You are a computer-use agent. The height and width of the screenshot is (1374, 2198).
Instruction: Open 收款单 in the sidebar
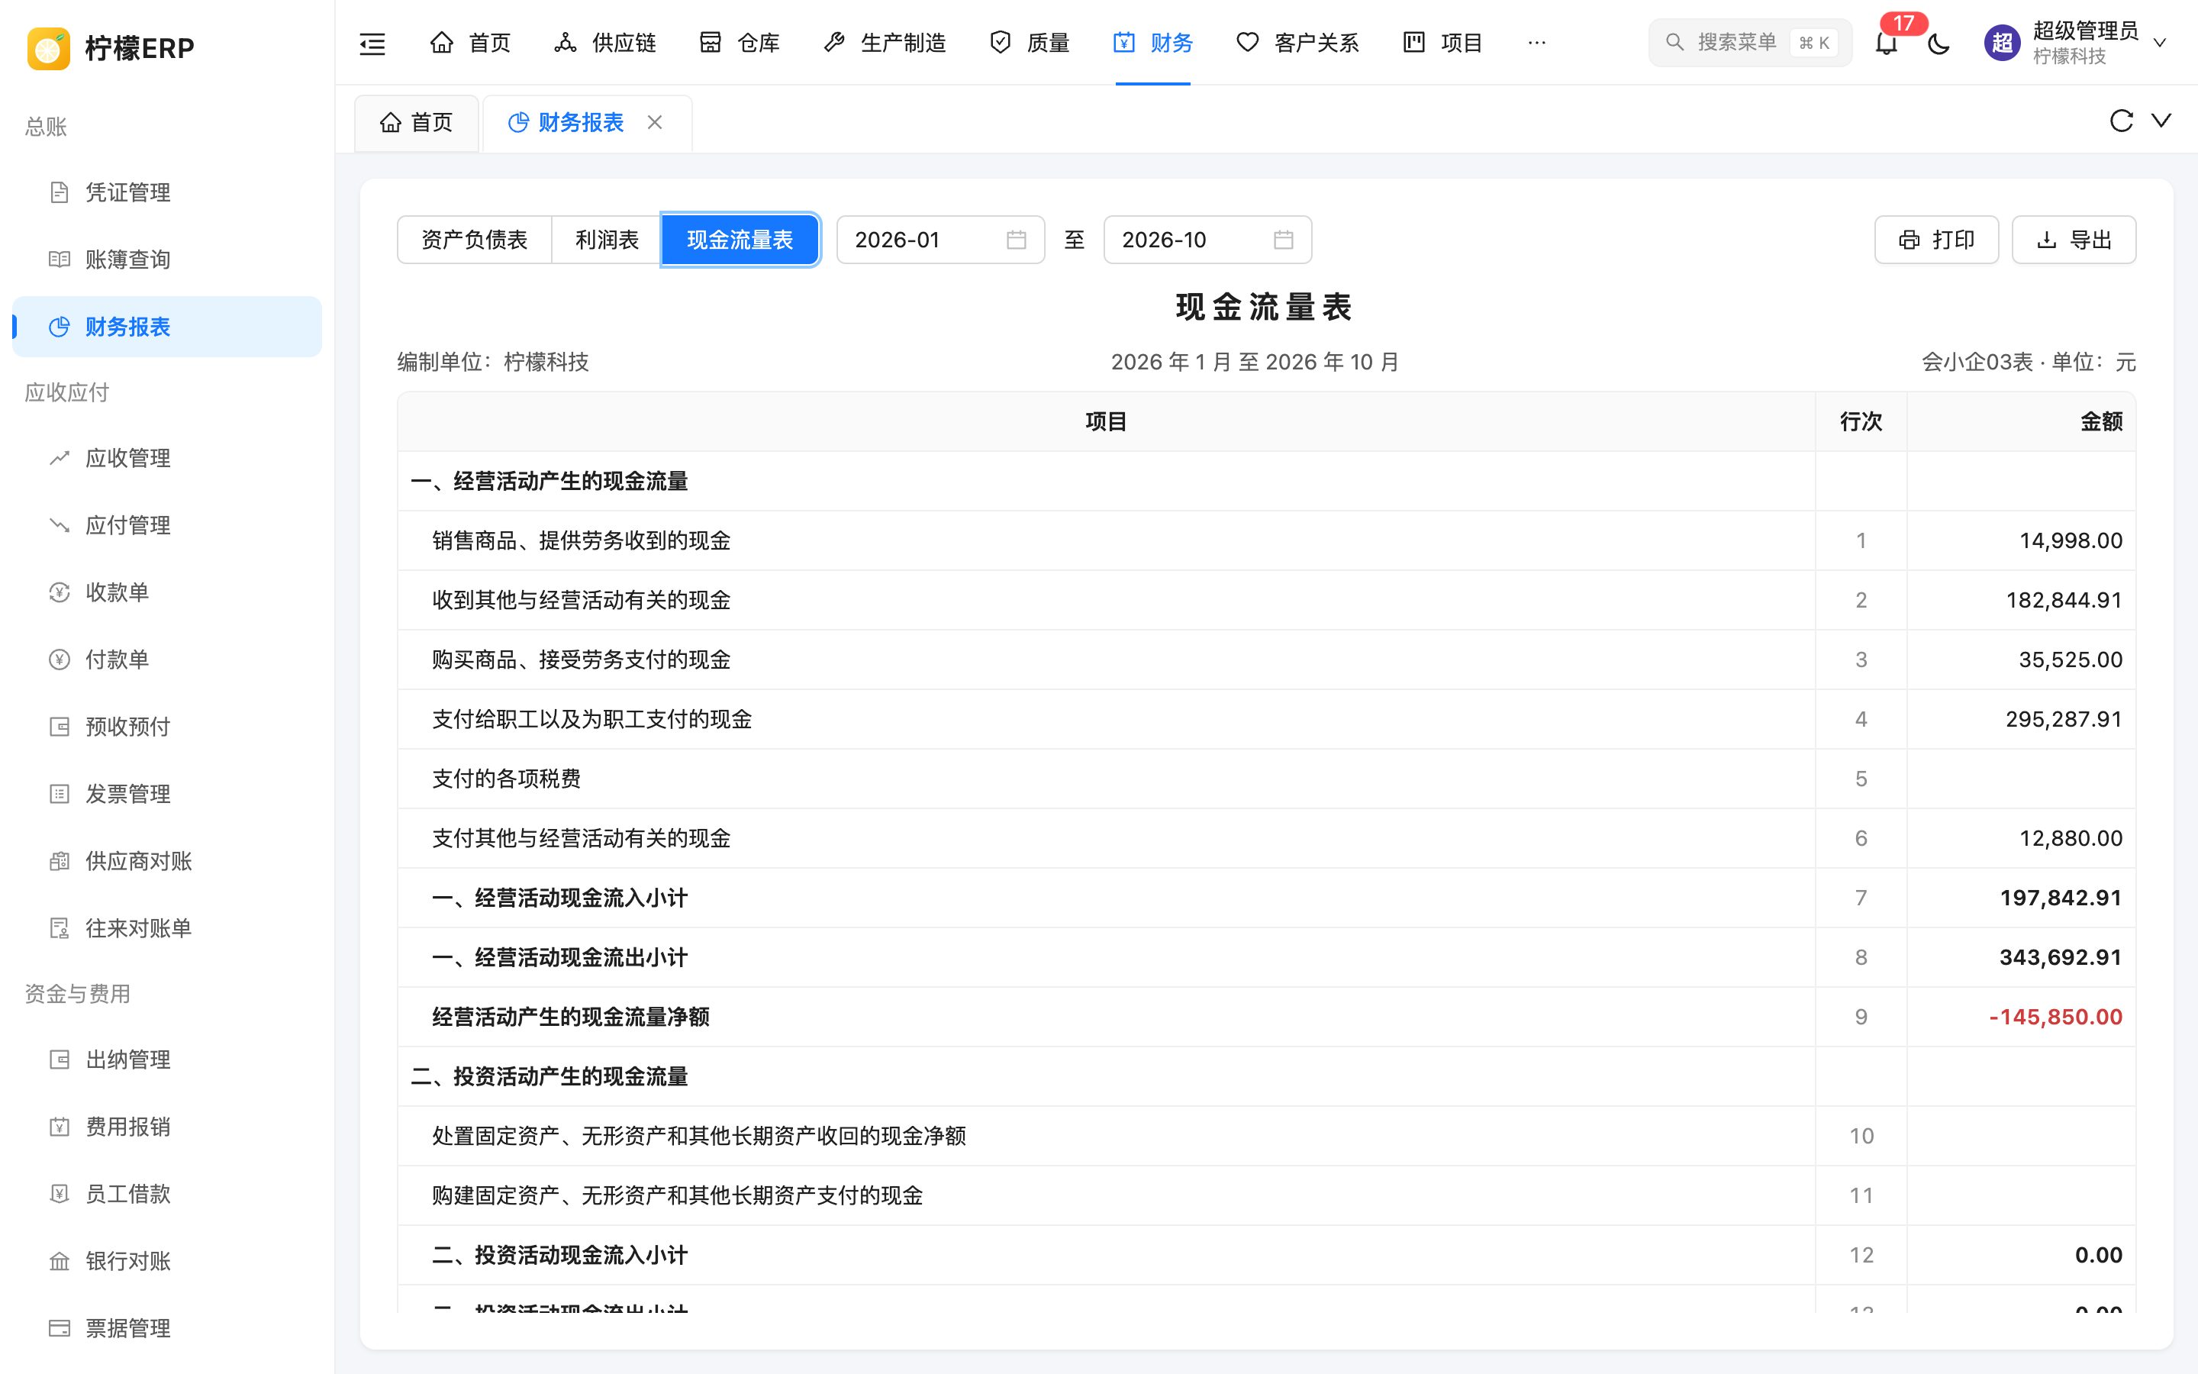click(x=167, y=592)
